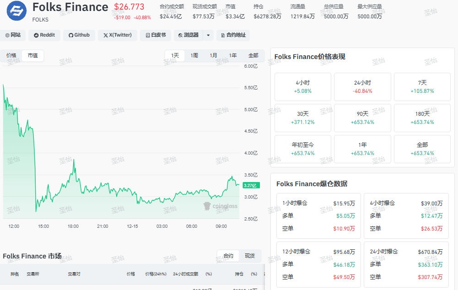The image size is (458, 290).
Task: Click the 现货成交额 $77.53万 stat
Action: pyautogui.click(x=205, y=12)
